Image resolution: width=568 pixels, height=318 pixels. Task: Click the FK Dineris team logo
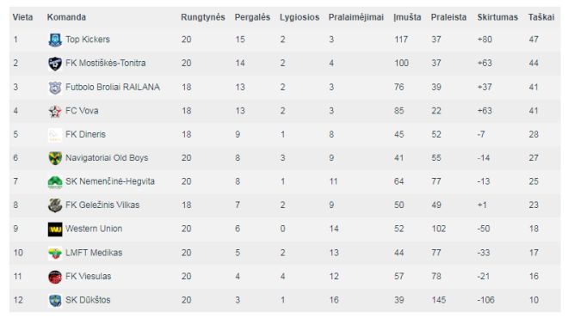[55, 135]
